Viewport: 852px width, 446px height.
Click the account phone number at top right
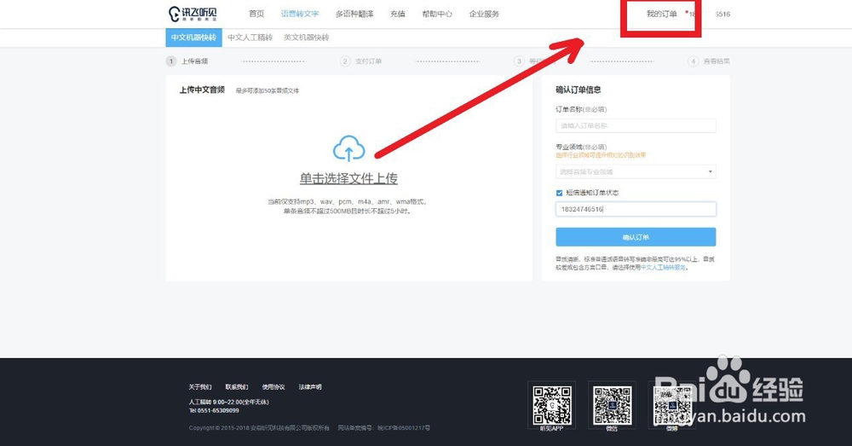click(x=709, y=14)
